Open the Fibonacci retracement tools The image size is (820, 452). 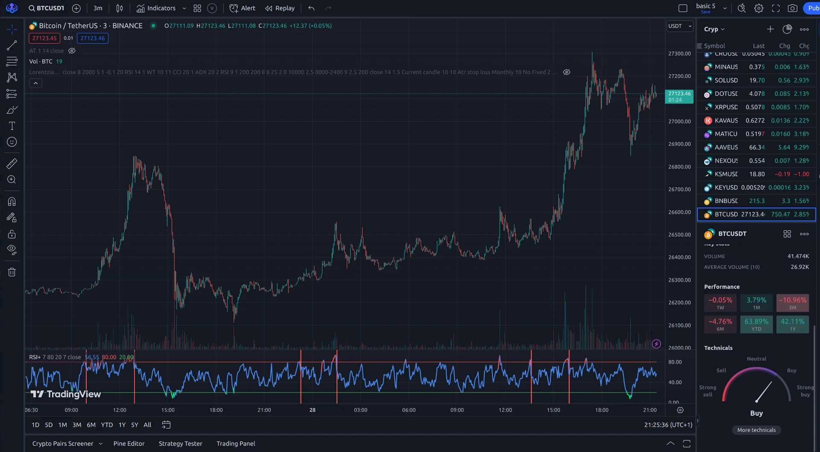click(x=12, y=61)
